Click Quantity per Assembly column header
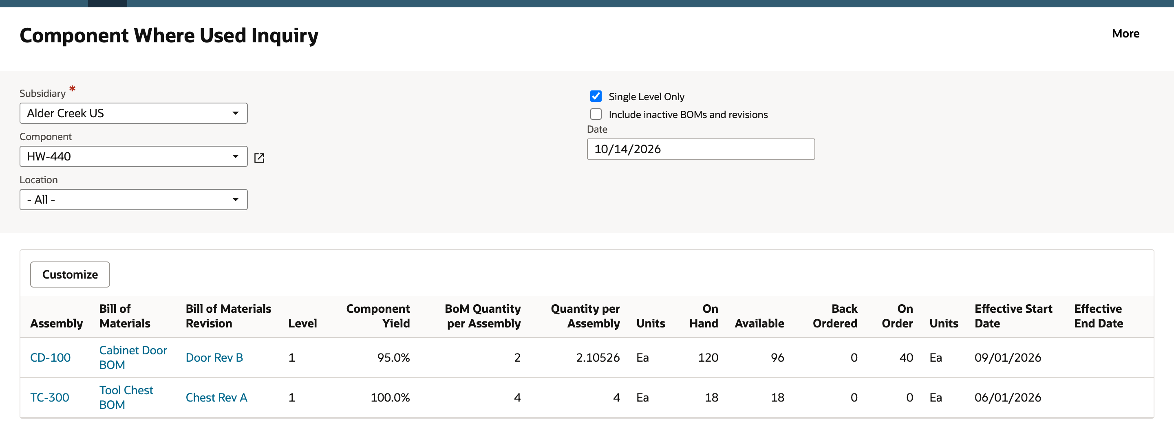This screenshot has height=448, width=1174. tap(585, 316)
